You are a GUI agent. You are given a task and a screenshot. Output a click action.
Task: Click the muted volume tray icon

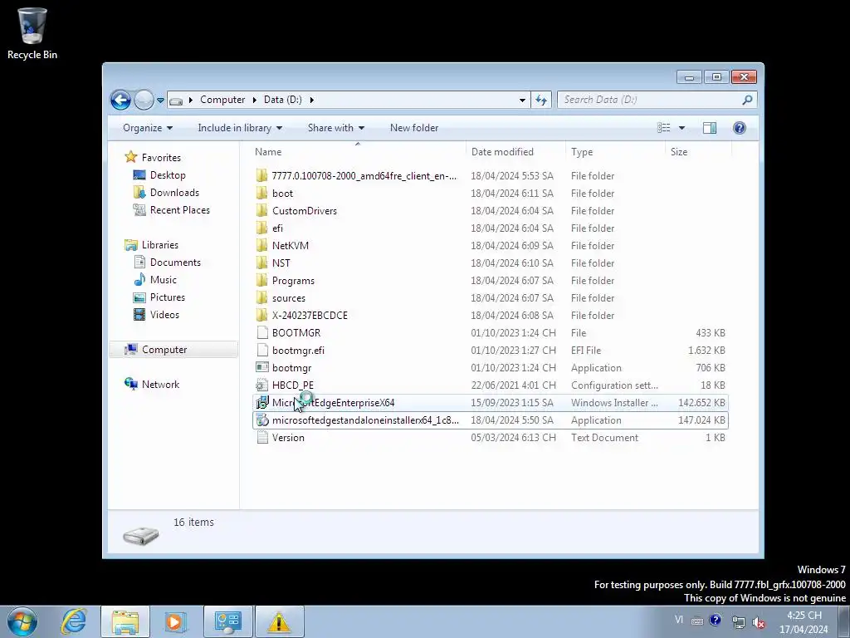click(x=759, y=621)
